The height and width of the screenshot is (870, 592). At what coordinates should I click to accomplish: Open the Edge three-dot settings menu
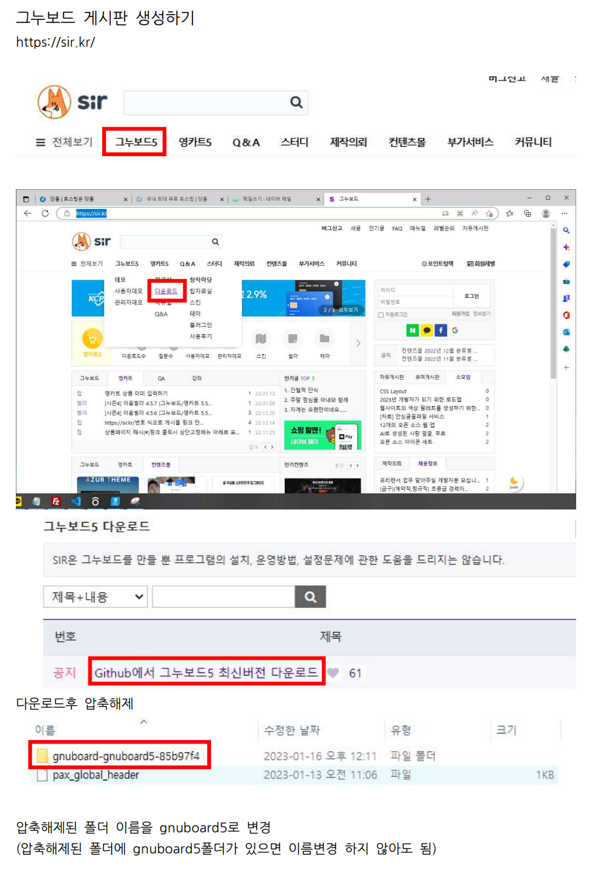(564, 214)
